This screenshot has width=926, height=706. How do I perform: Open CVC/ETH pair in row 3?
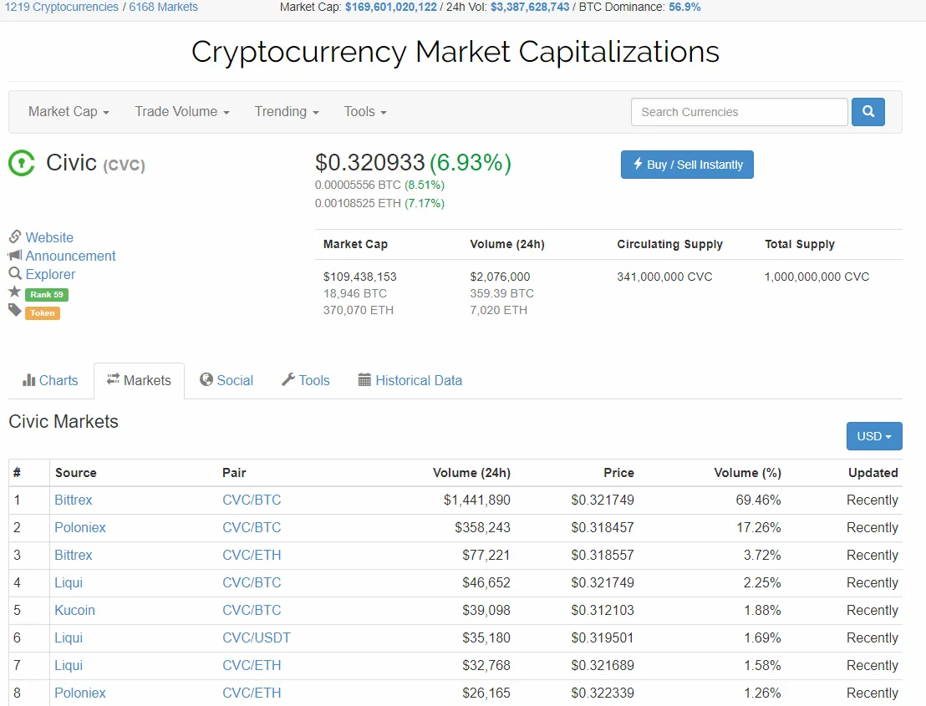[x=252, y=555]
